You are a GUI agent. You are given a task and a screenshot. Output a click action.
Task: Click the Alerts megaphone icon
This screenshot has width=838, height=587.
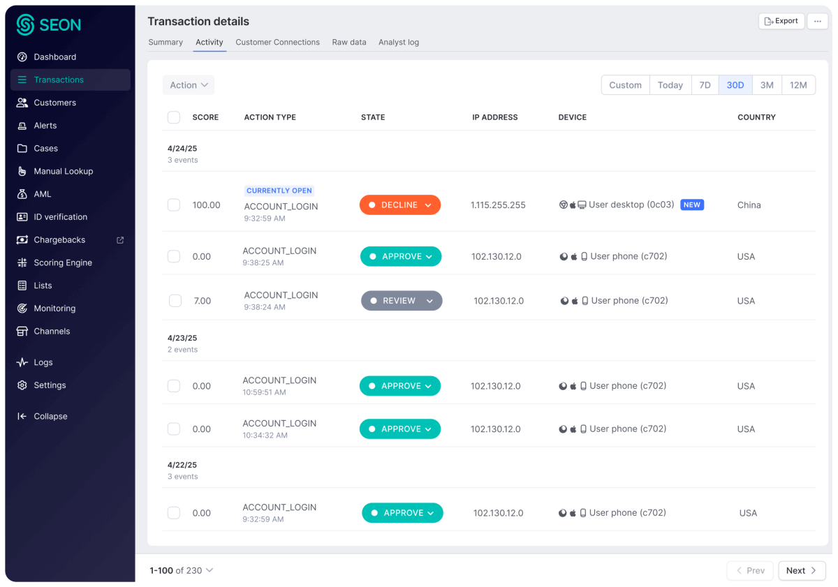22,126
